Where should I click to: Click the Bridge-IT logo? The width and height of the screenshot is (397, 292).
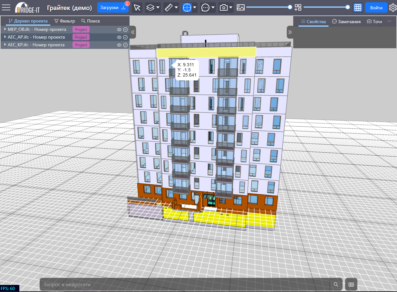click(27, 7)
